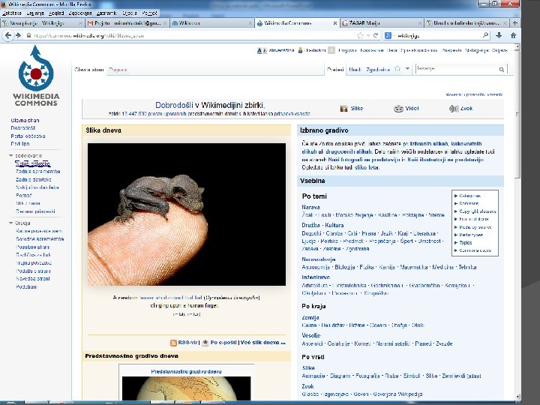Switch to the ŽAGAR Marija Google tab

click(x=382, y=23)
